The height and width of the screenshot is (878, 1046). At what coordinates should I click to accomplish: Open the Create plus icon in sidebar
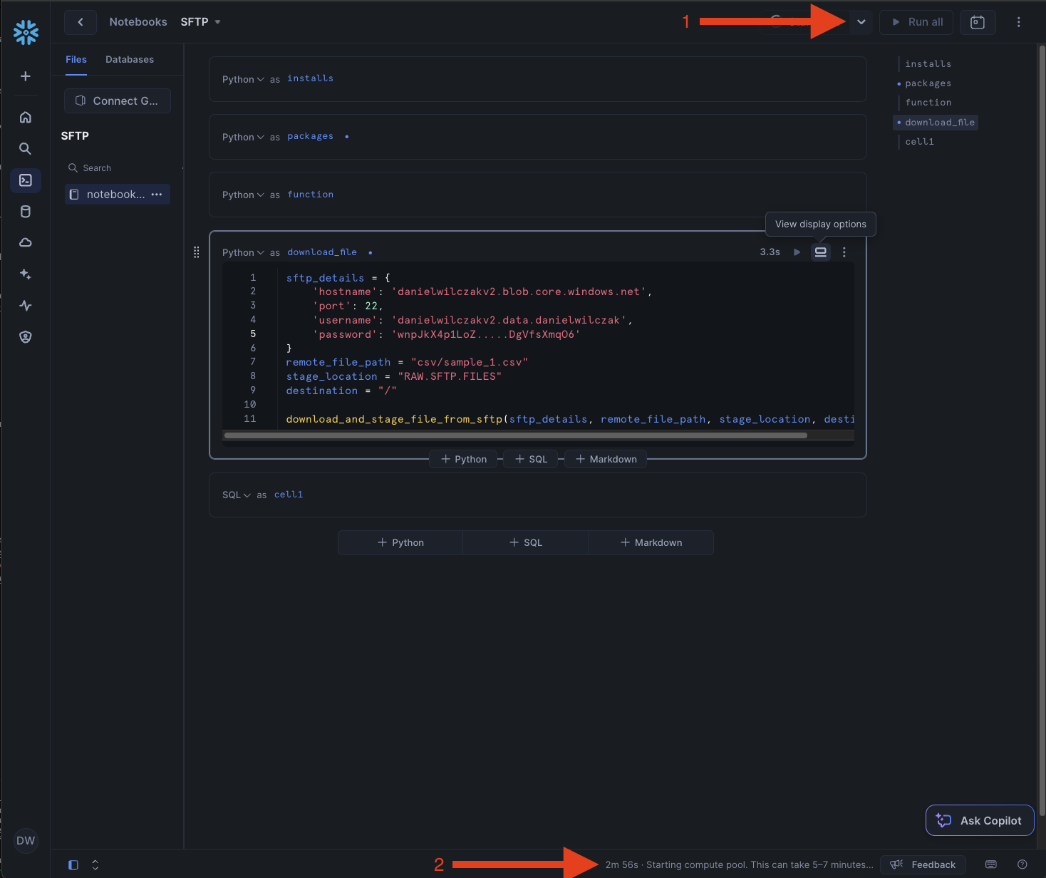(26, 76)
